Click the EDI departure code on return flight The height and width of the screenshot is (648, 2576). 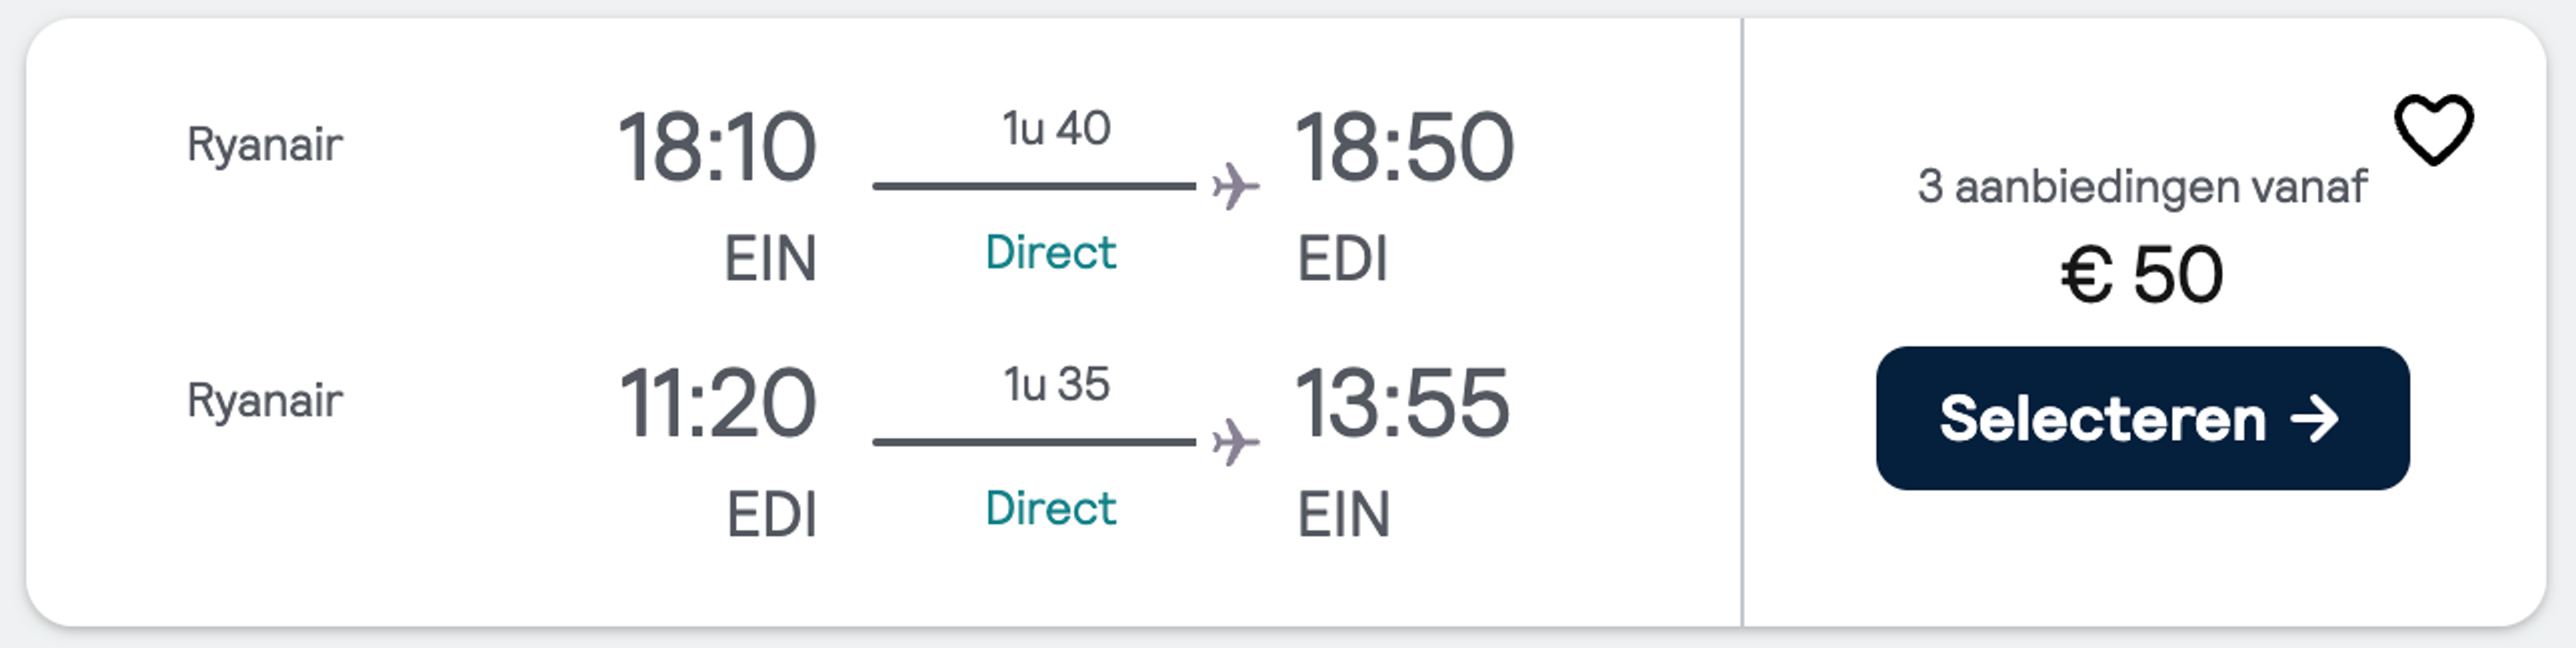771,515
